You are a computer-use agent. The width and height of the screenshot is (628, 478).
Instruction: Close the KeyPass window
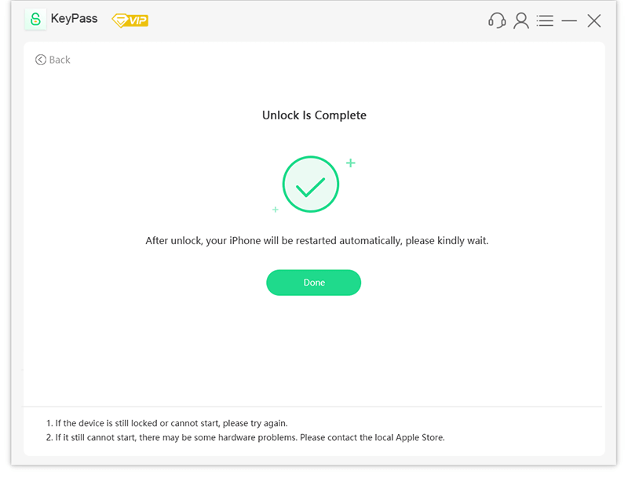coord(594,21)
